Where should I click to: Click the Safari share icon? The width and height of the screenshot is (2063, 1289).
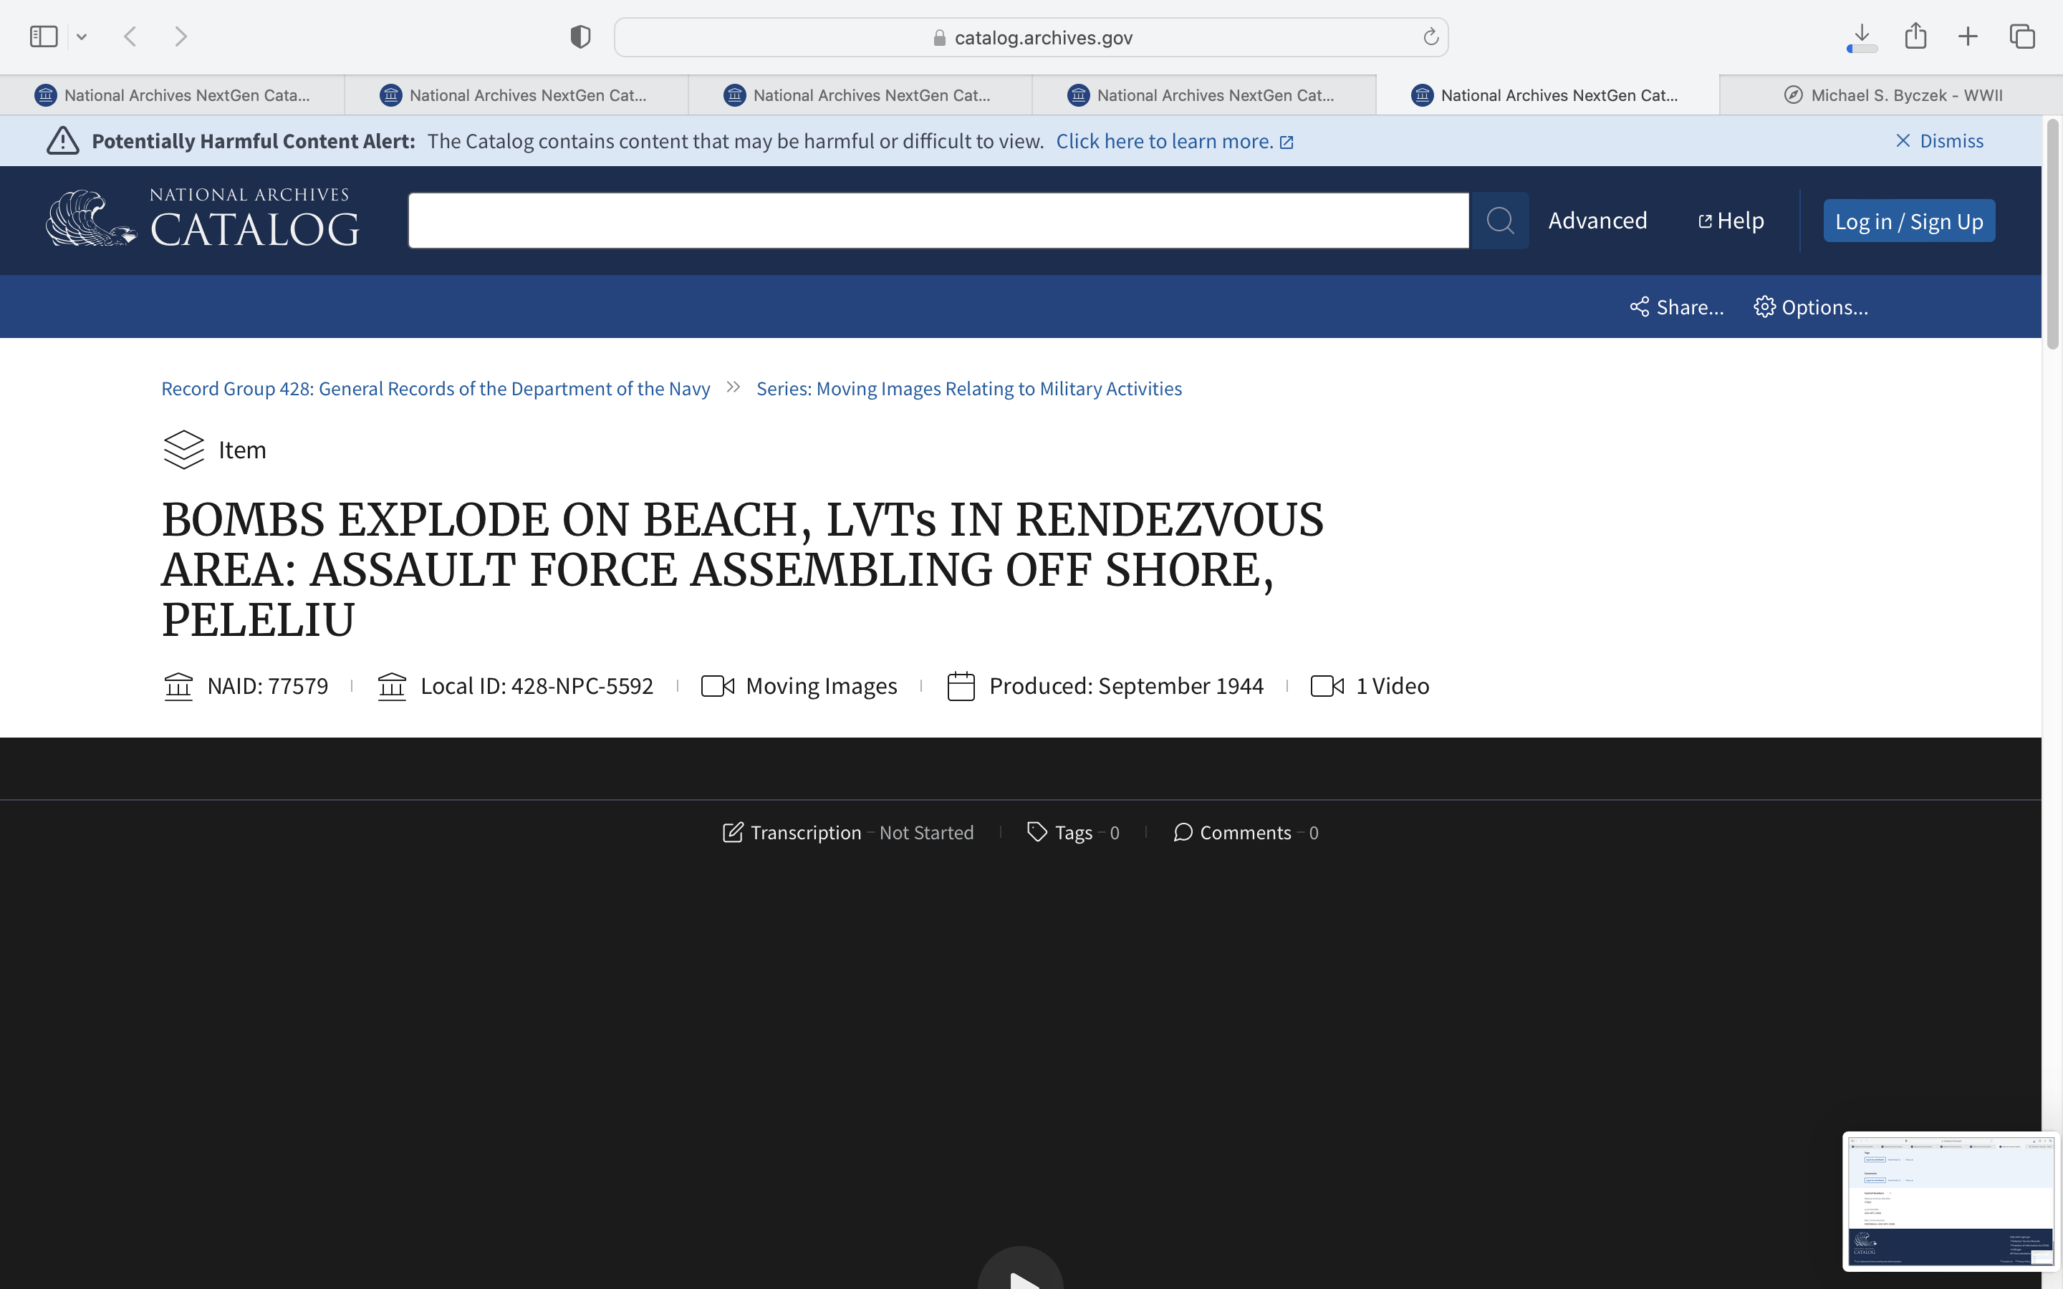1915,37
